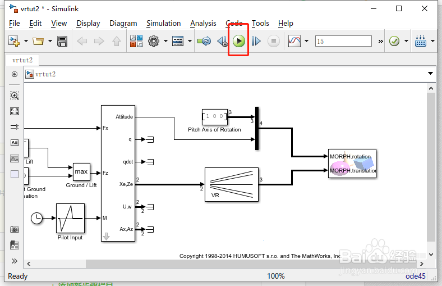This screenshot has width=442, height=286.
Task: Click the Update Diagram refresh icon
Action: coord(204,41)
